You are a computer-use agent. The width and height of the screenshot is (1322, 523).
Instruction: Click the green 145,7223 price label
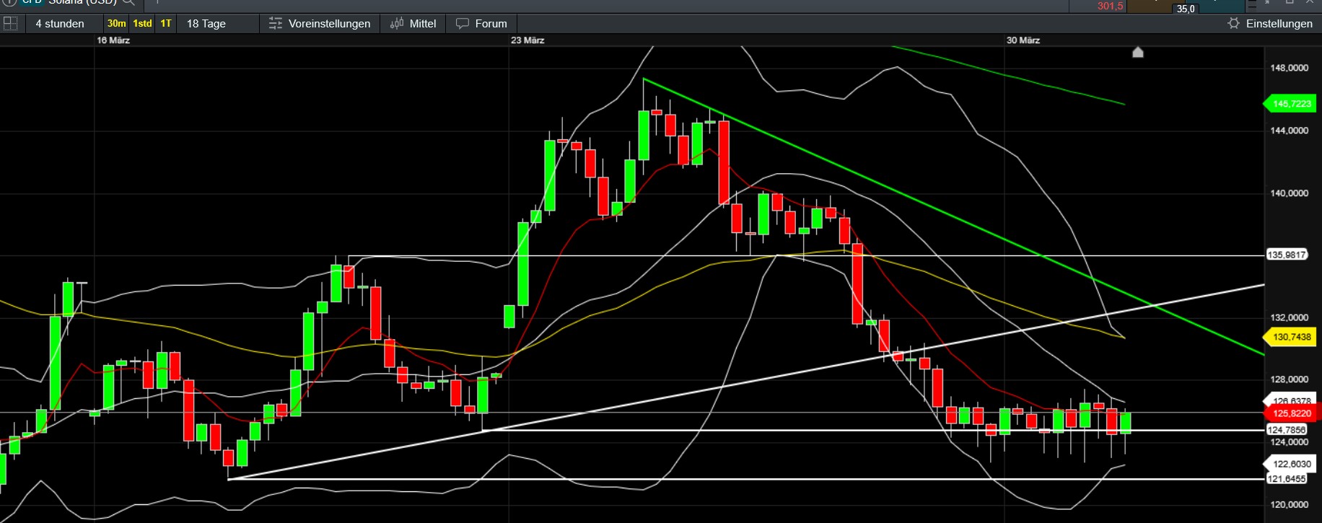tap(1290, 104)
